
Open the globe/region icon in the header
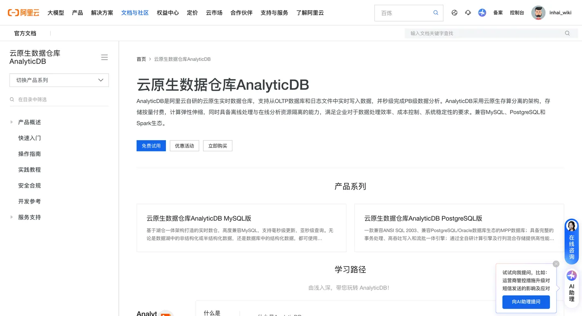tap(454, 13)
